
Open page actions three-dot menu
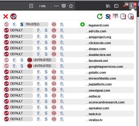point(56,6)
